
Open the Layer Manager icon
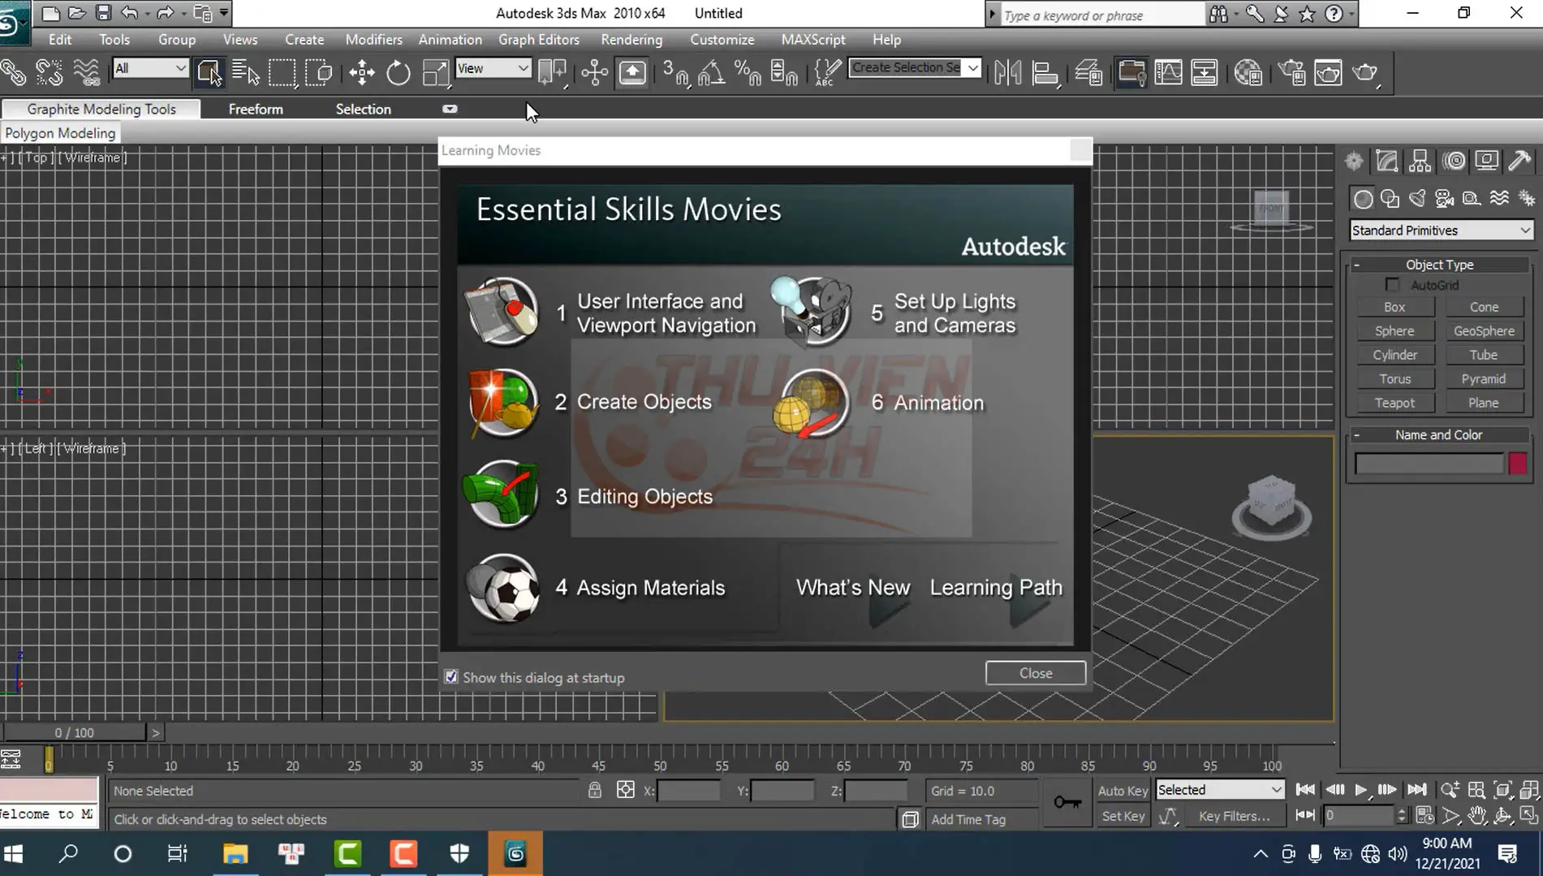[x=1088, y=73]
